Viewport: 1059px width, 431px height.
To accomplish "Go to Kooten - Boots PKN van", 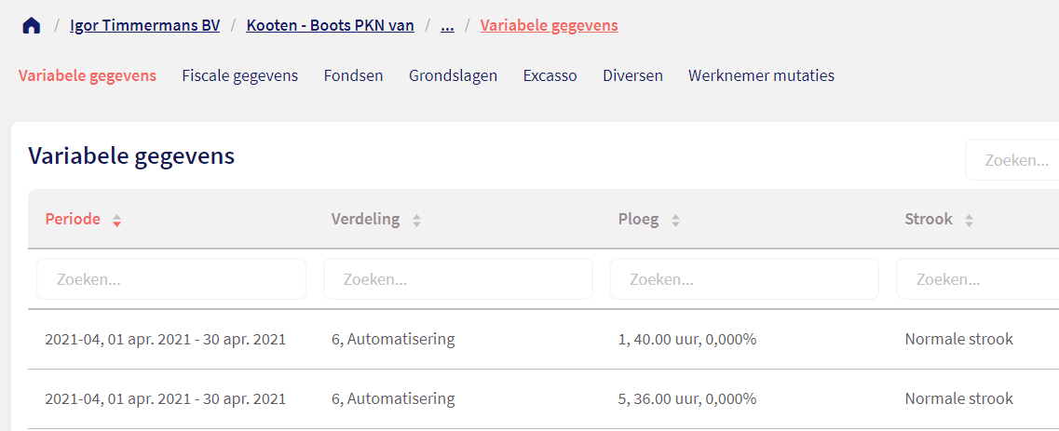I will click(330, 26).
